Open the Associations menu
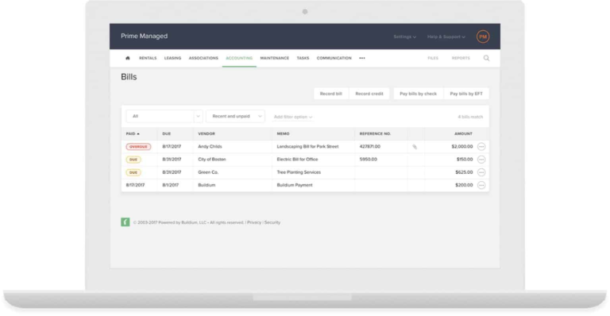Viewport: 610px width, 316px height. click(203, 58)
